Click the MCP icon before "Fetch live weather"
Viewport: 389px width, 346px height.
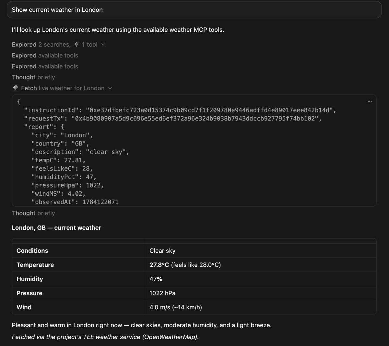coord(16,88)
